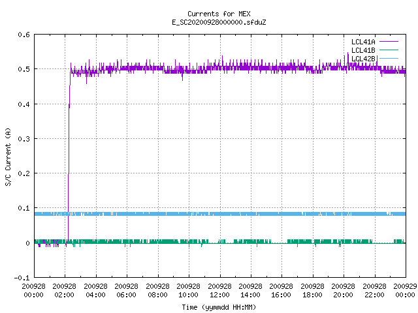Click the 200928 02:00 x-axis tick label

pyautogui.click(x=64, y=291)
